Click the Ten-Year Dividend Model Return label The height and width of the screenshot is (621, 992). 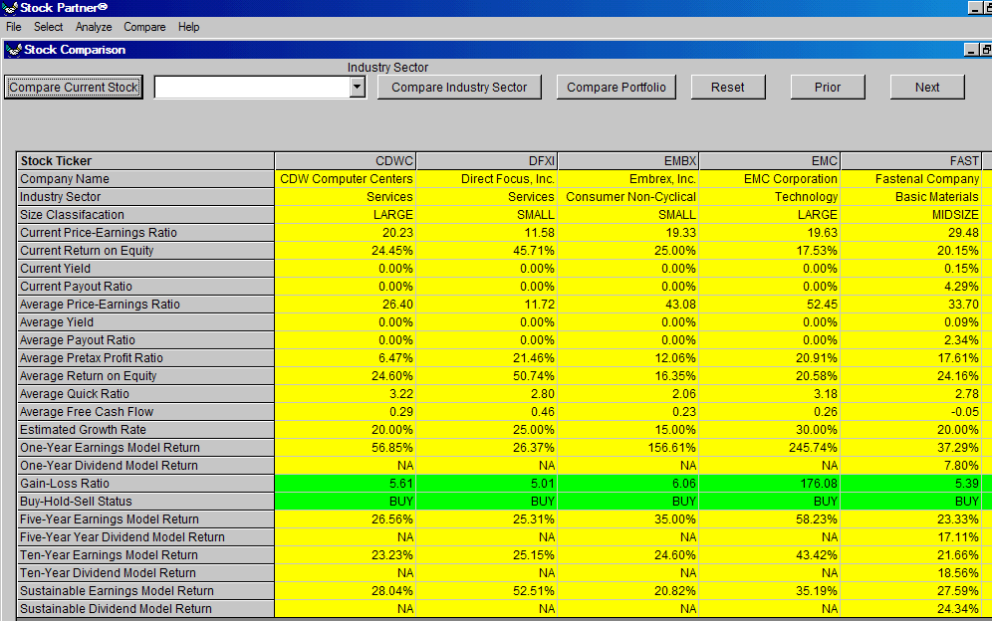[145, 573]
